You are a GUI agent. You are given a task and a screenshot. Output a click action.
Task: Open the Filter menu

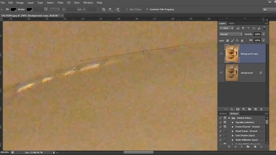click(60, 3)
